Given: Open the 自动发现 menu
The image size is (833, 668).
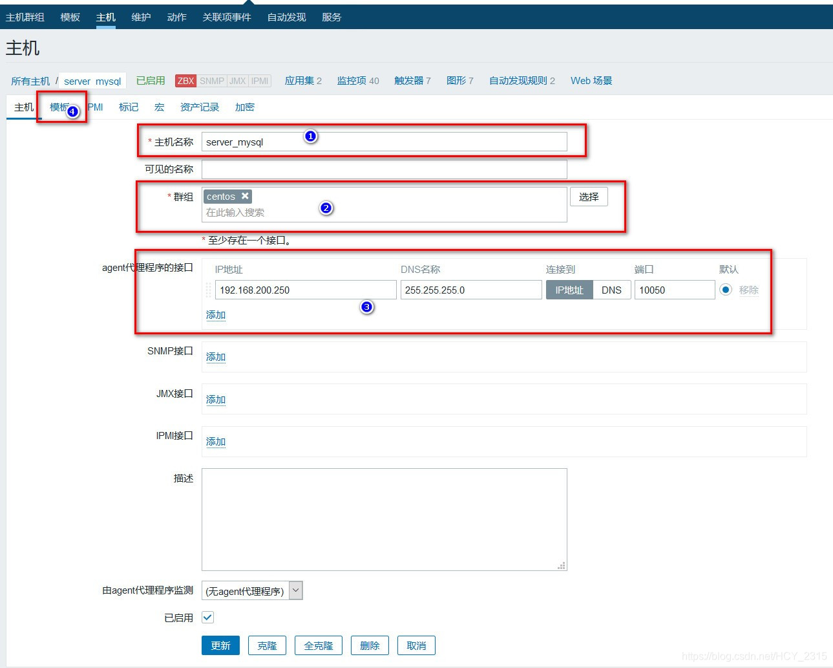Looking at the screenshot, I should point(287,17).
